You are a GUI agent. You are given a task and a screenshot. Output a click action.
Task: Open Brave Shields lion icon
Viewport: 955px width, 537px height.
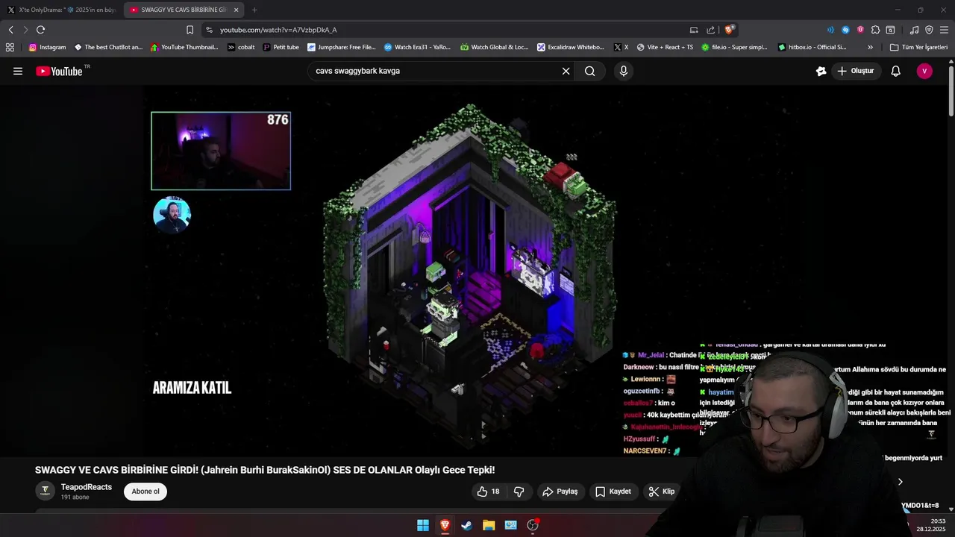(729, 30)
